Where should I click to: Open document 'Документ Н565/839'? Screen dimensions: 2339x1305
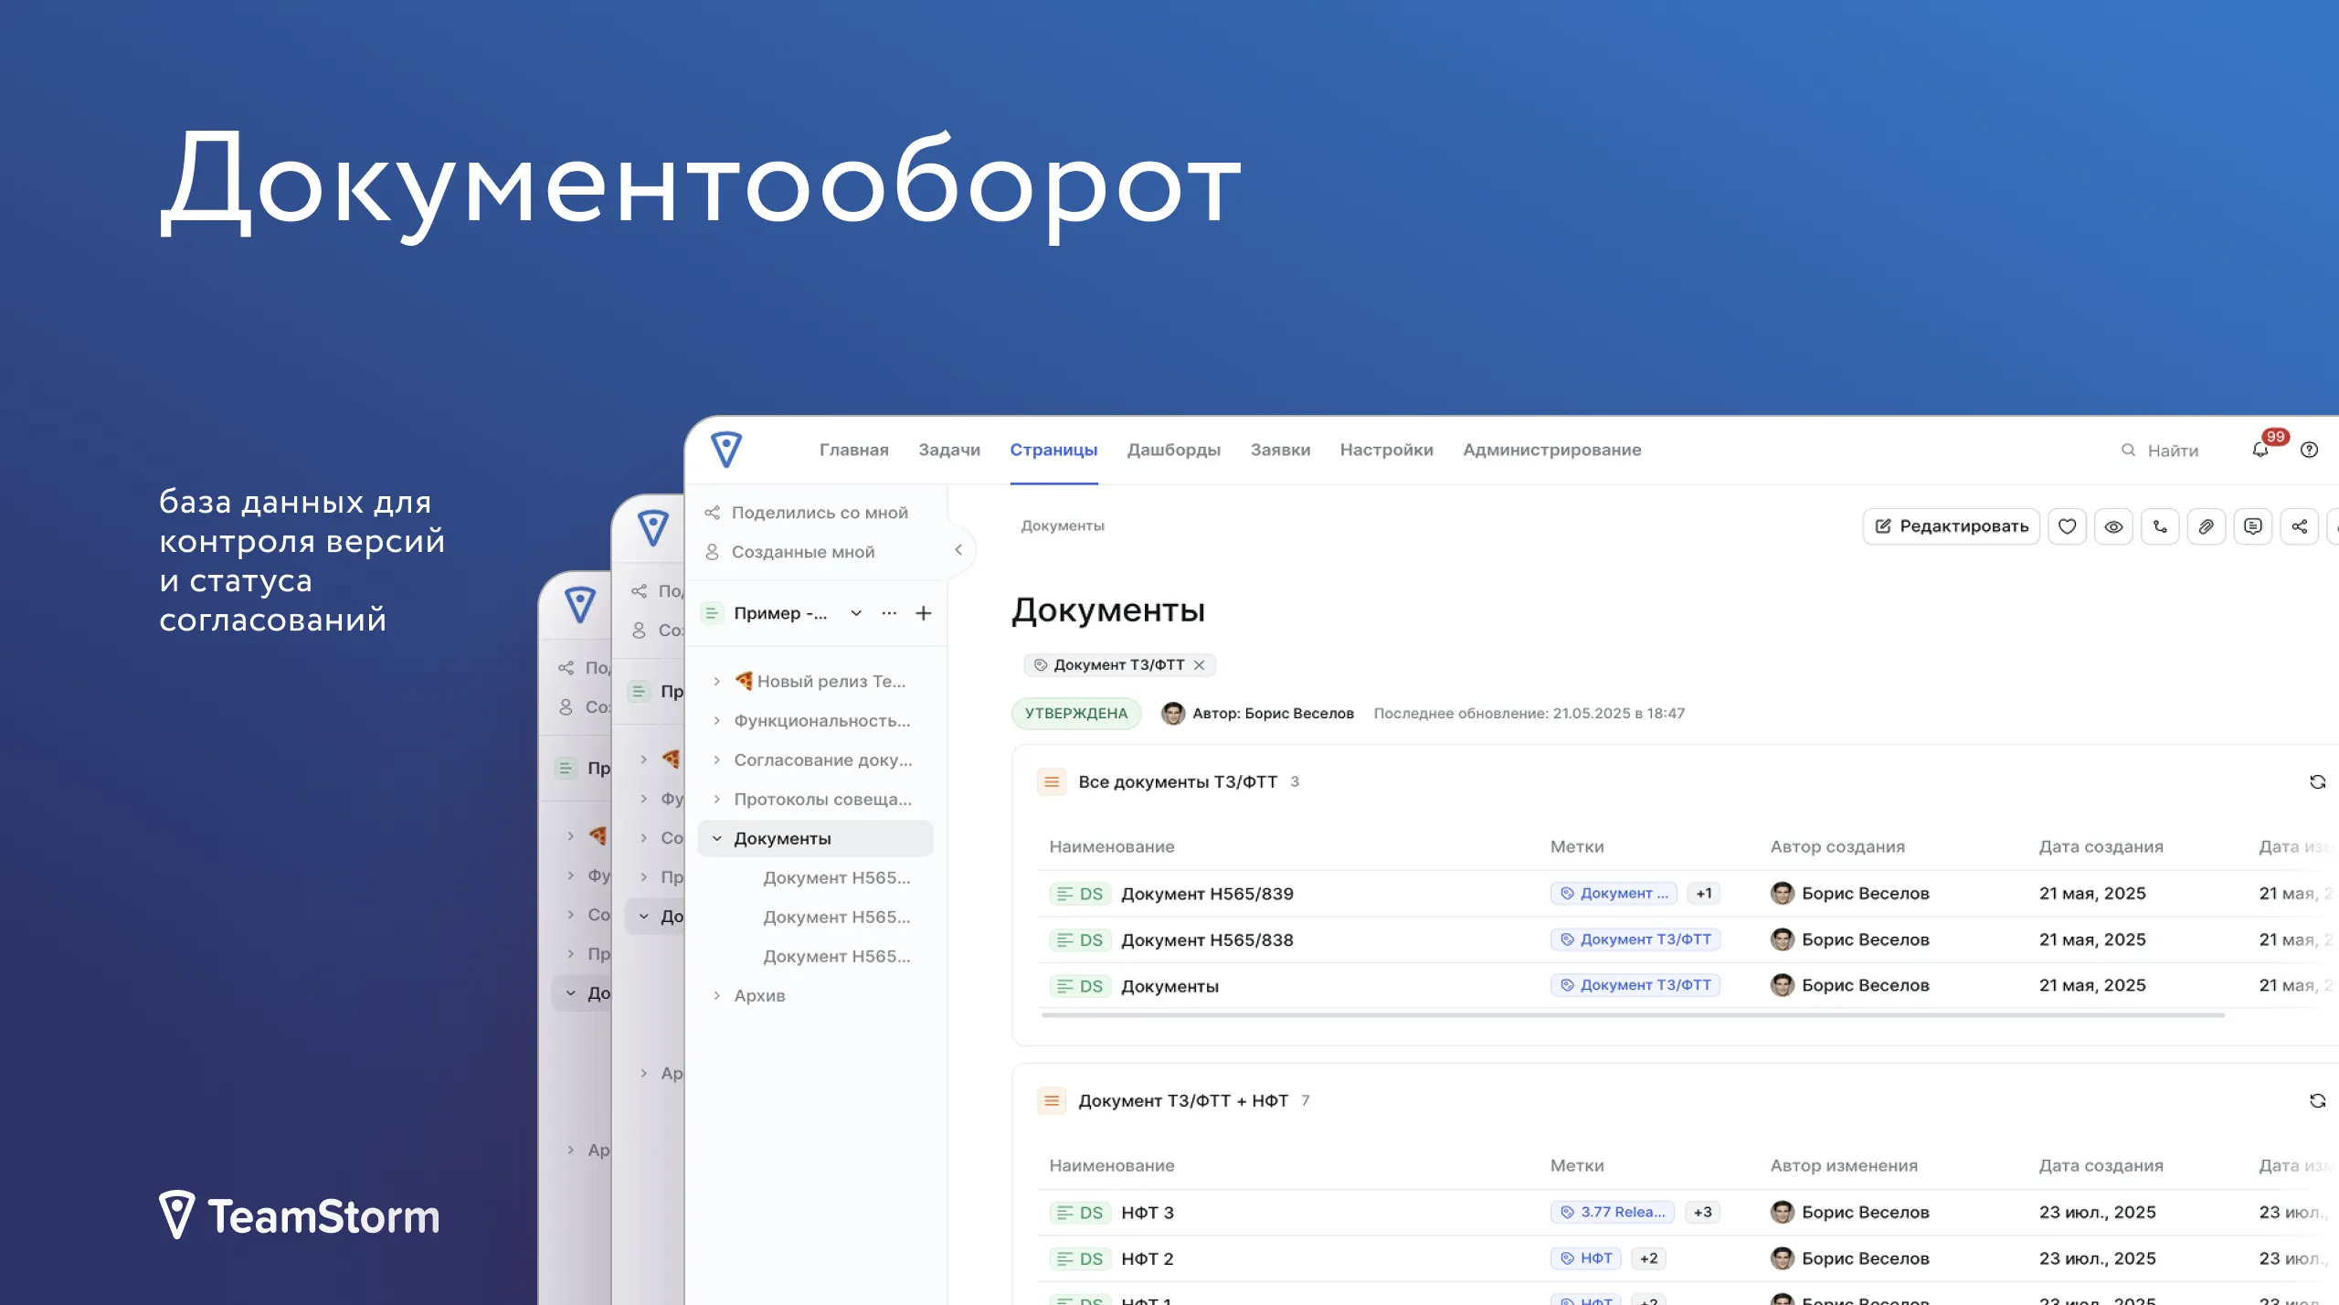(x=1207, y=893)
